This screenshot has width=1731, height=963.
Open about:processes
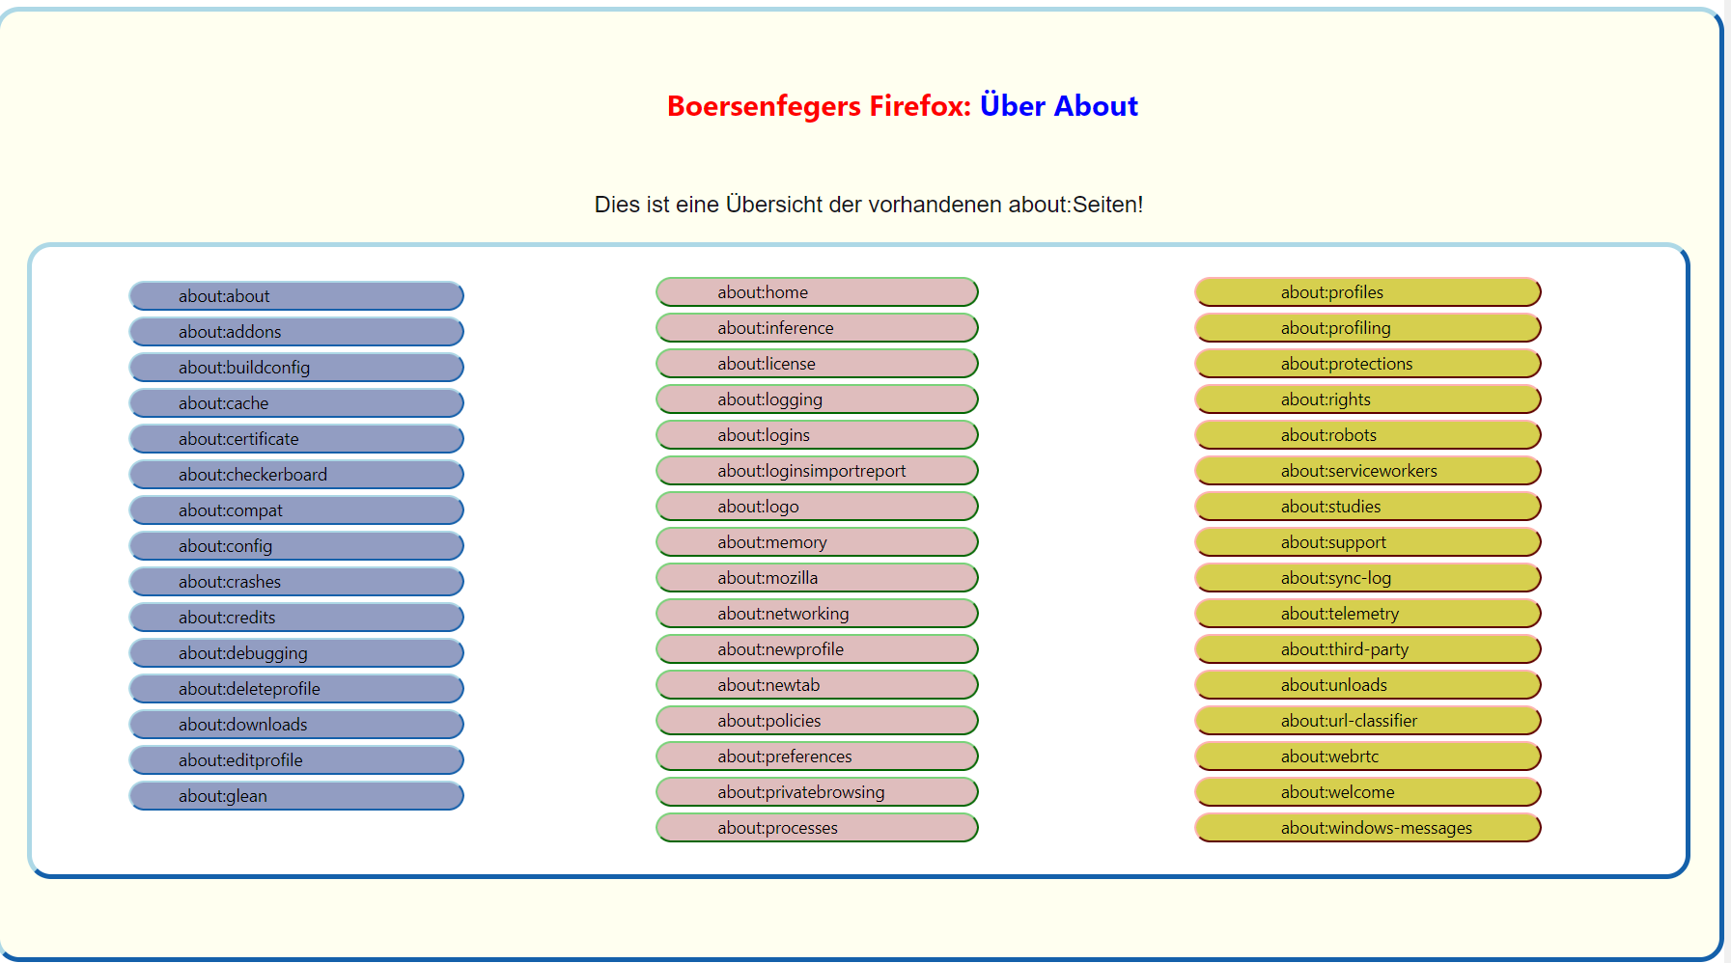pyautogui.click(x=817, y=828)
